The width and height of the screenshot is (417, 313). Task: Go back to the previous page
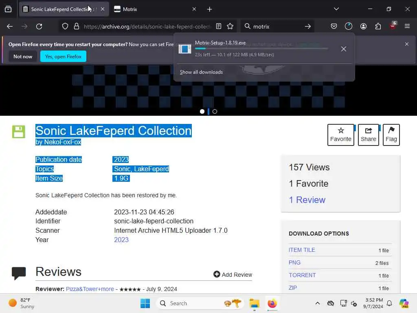(10, 26)
